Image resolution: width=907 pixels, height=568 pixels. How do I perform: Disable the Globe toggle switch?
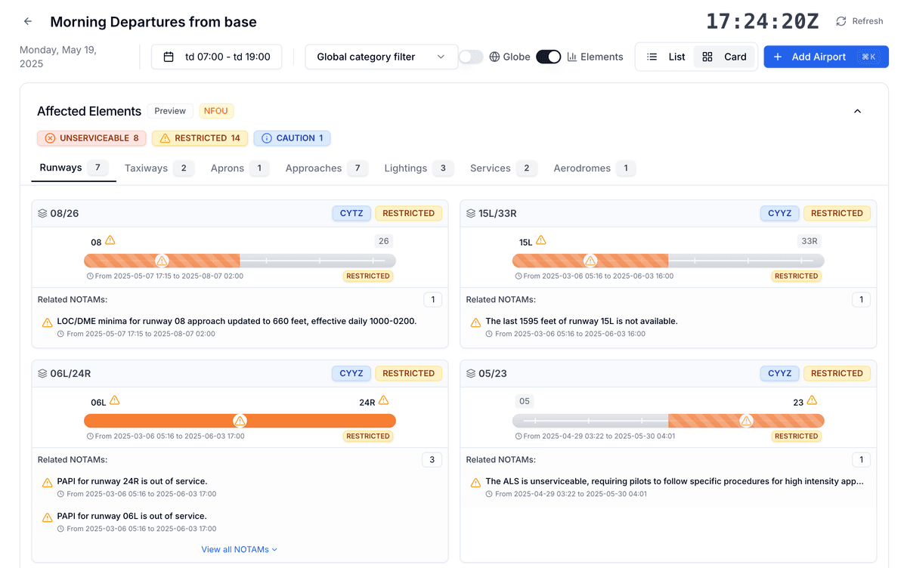[548, 56]
